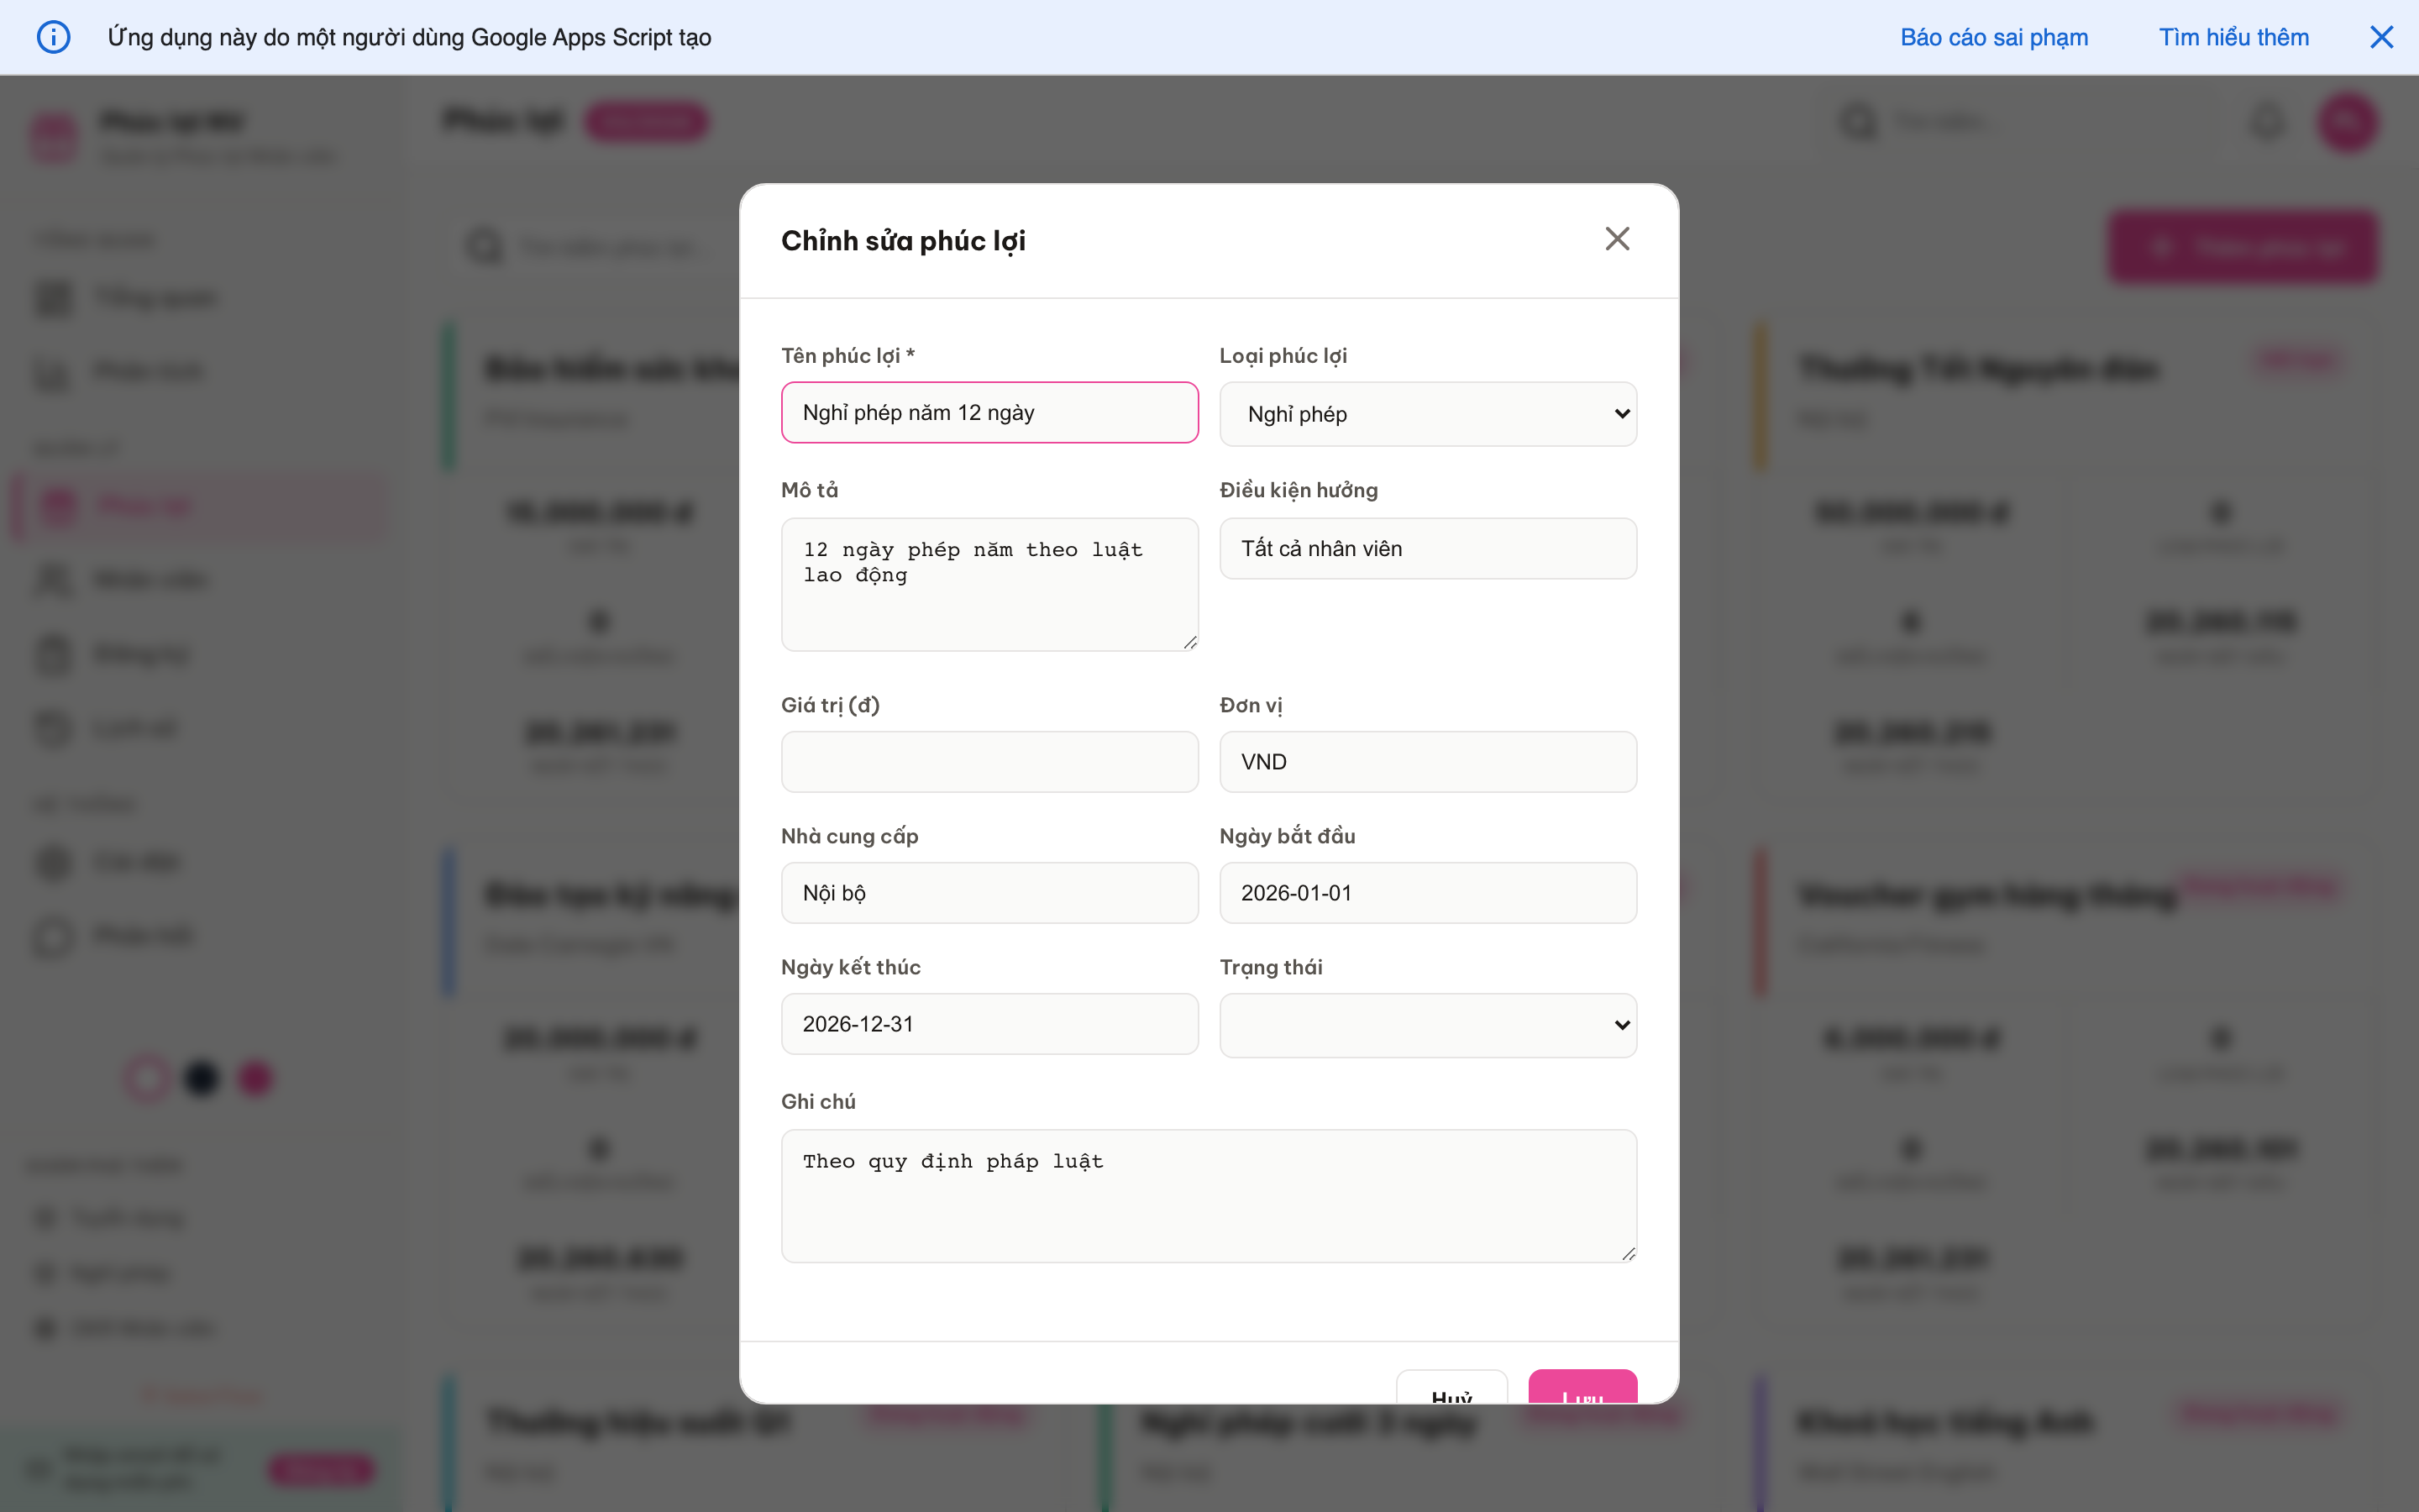
Task: Open the empty Trạng thái dropdown
Action: click(x=1427, y=1024)
